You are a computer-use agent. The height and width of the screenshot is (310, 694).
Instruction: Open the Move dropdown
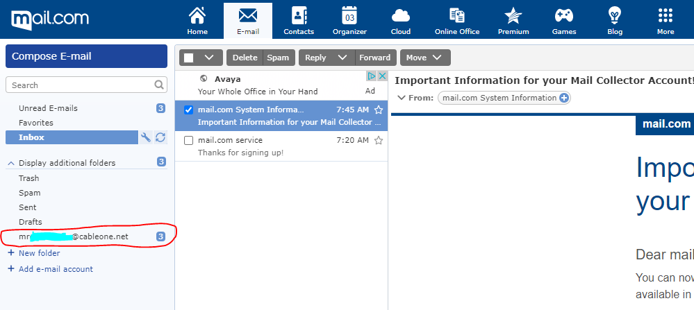pyautogui.click(x=425, y=58)
